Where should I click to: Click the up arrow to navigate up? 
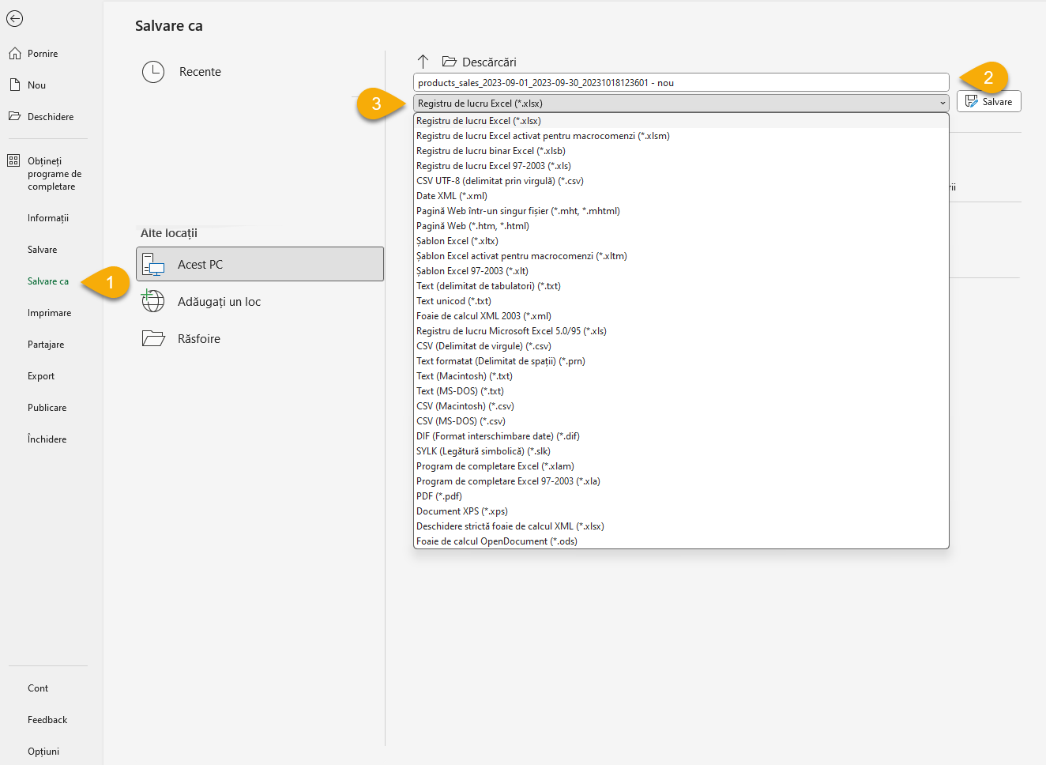coord(423,61)
